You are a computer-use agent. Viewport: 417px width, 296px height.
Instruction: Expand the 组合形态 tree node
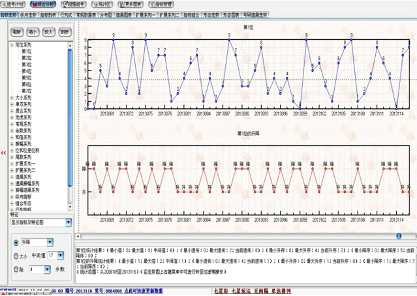[x=12, y=203]
